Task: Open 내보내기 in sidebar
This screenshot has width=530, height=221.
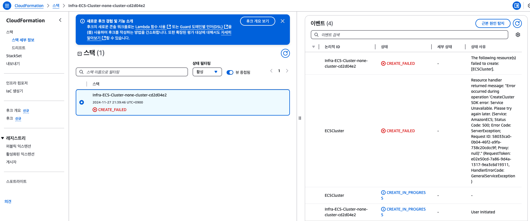Action: click(x=13, y=64)
